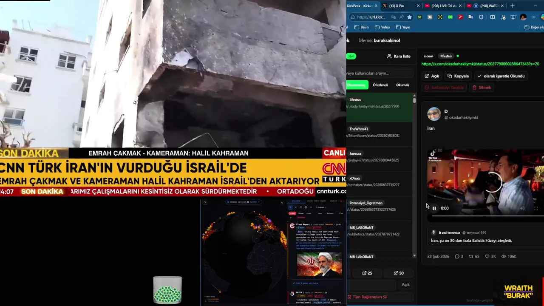Click the link list scrollbar down arrow
Viewport: 544px width, 306px height.
click(x=414, y=256)
